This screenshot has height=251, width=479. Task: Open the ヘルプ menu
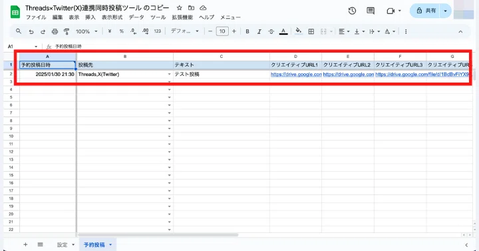tap(206, 17)
